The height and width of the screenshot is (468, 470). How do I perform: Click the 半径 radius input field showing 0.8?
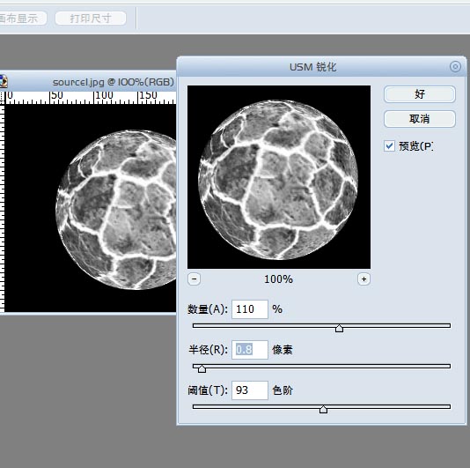(x=250, y=350)
